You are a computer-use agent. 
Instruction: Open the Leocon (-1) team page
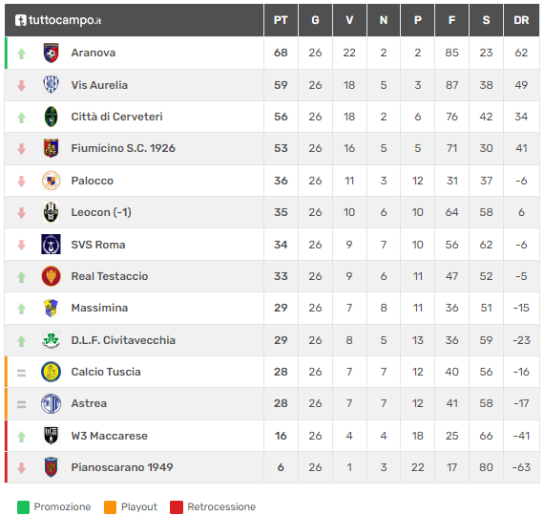coord(101,212)
